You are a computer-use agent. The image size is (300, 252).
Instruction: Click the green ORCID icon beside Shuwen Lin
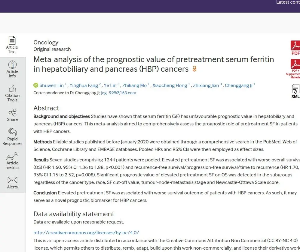point(36,85)
